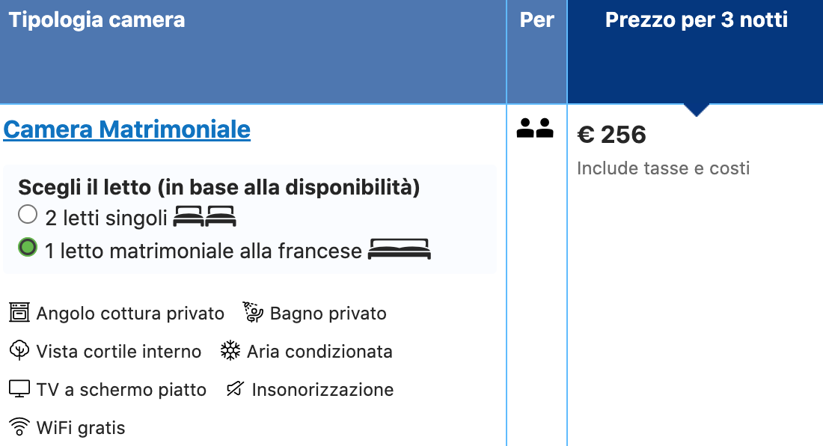The image size is (823, 446).
Task: Click the twin single beds icon
Action: [x=204, y=217]
